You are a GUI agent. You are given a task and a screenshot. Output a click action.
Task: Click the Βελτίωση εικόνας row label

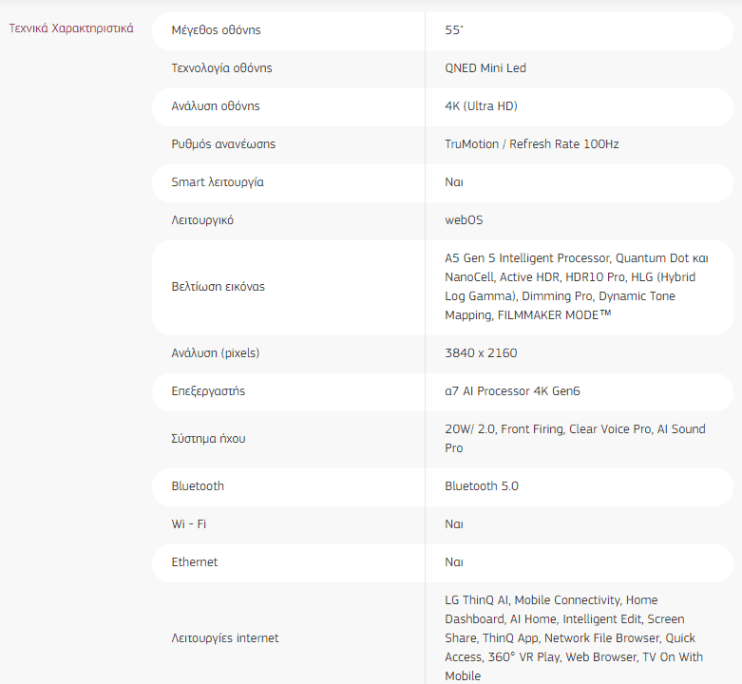click(x=219, y=287)
